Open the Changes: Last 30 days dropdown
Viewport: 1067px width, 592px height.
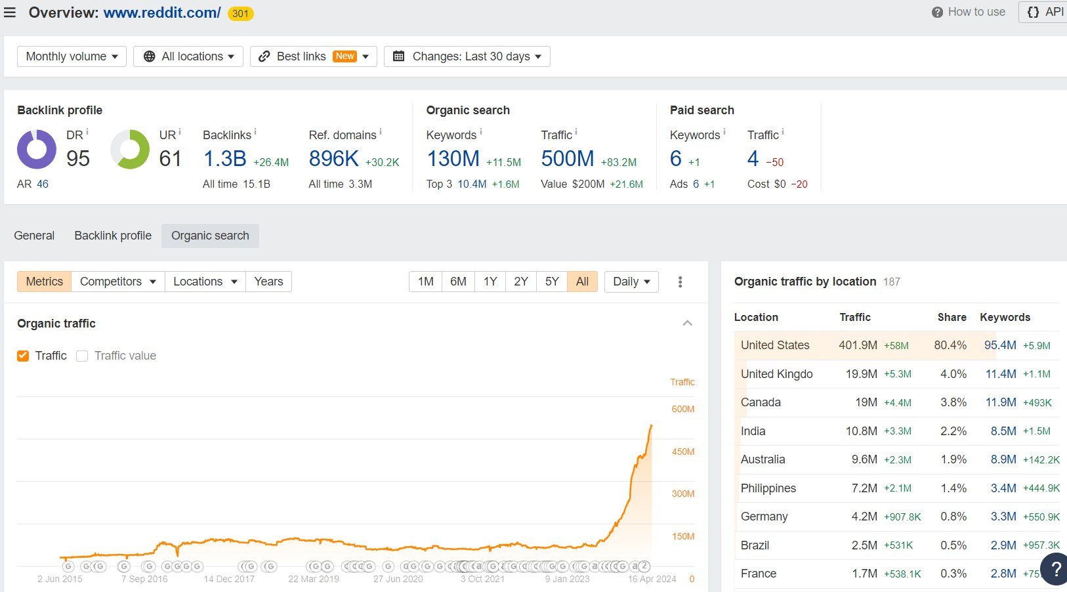pos(467,56)
